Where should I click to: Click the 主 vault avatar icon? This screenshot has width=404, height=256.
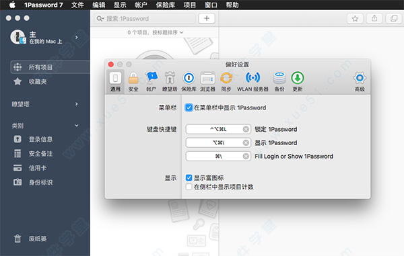(x=18, y=37)
